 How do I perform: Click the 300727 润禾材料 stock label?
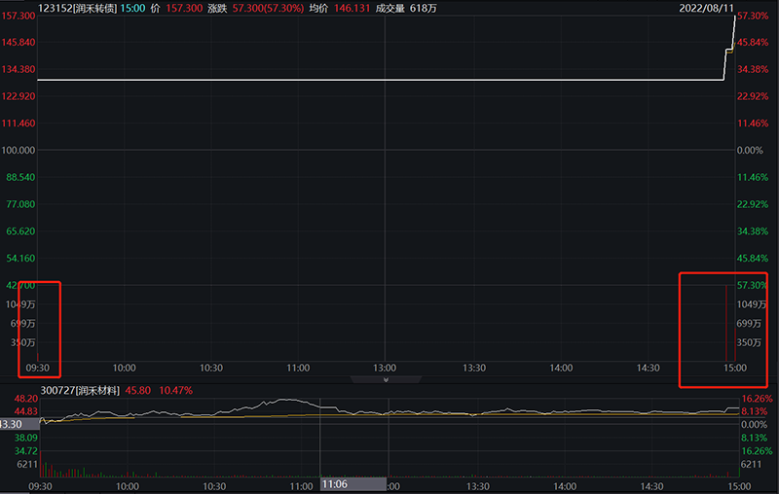click(81, 390)
